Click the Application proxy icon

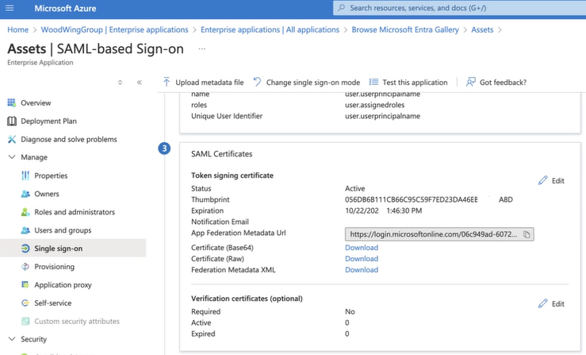[x=25, y=284]
